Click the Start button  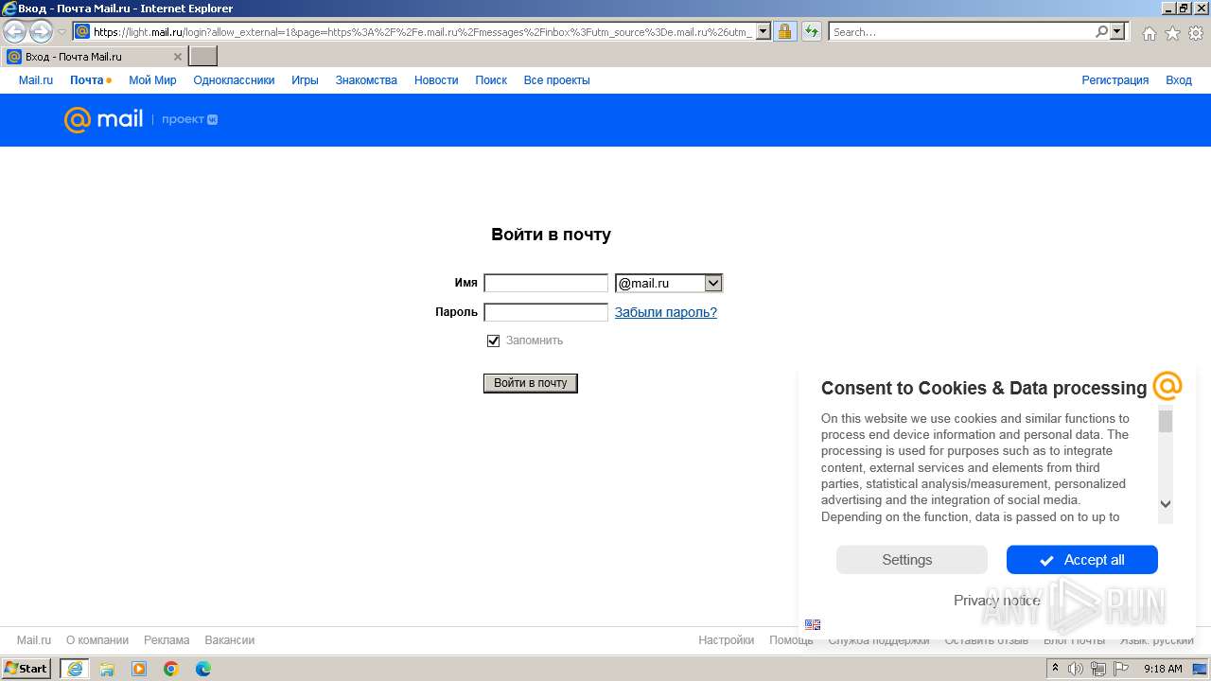click(x=26, y=669)
